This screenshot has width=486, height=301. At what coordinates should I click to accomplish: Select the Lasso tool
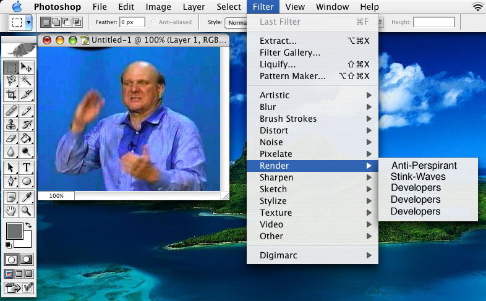point(11,81)
